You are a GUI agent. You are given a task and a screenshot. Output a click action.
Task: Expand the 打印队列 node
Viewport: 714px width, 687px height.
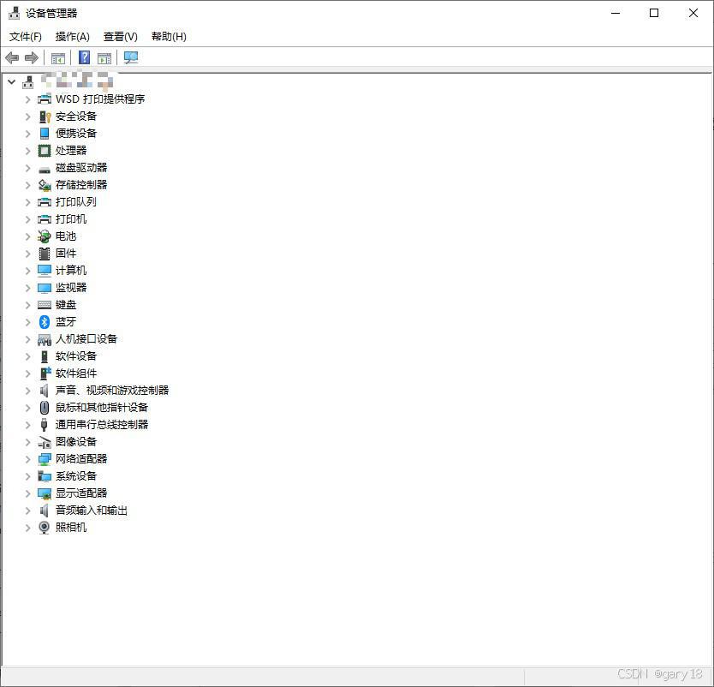tap(27, 202)
